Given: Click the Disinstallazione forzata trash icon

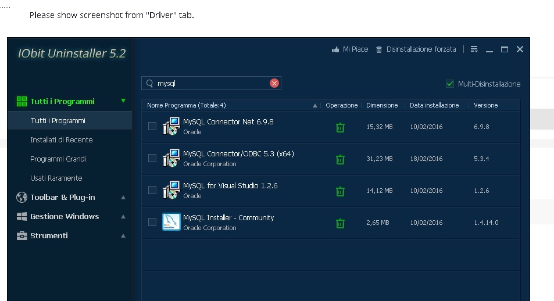Looking at the screenshot, I should (379, 49).
